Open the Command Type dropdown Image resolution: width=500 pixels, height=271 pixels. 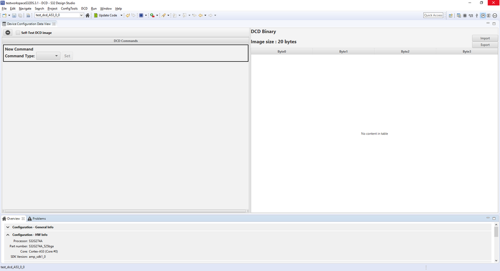click(48, 56)
